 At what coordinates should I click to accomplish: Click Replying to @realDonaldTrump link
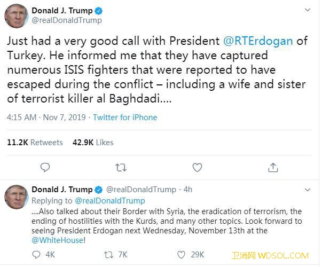109,201
